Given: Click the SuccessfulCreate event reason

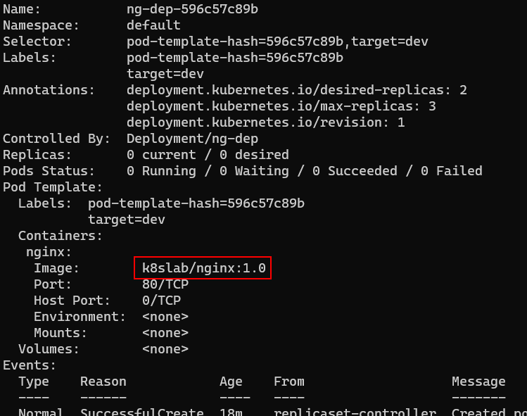Looking at the screenshot, I should pos(141,412).
